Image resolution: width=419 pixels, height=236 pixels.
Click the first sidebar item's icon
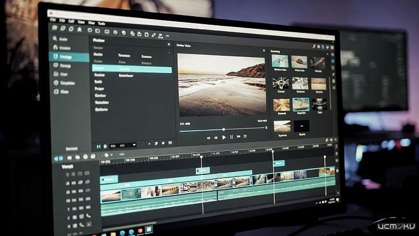(x=55, y=37)
